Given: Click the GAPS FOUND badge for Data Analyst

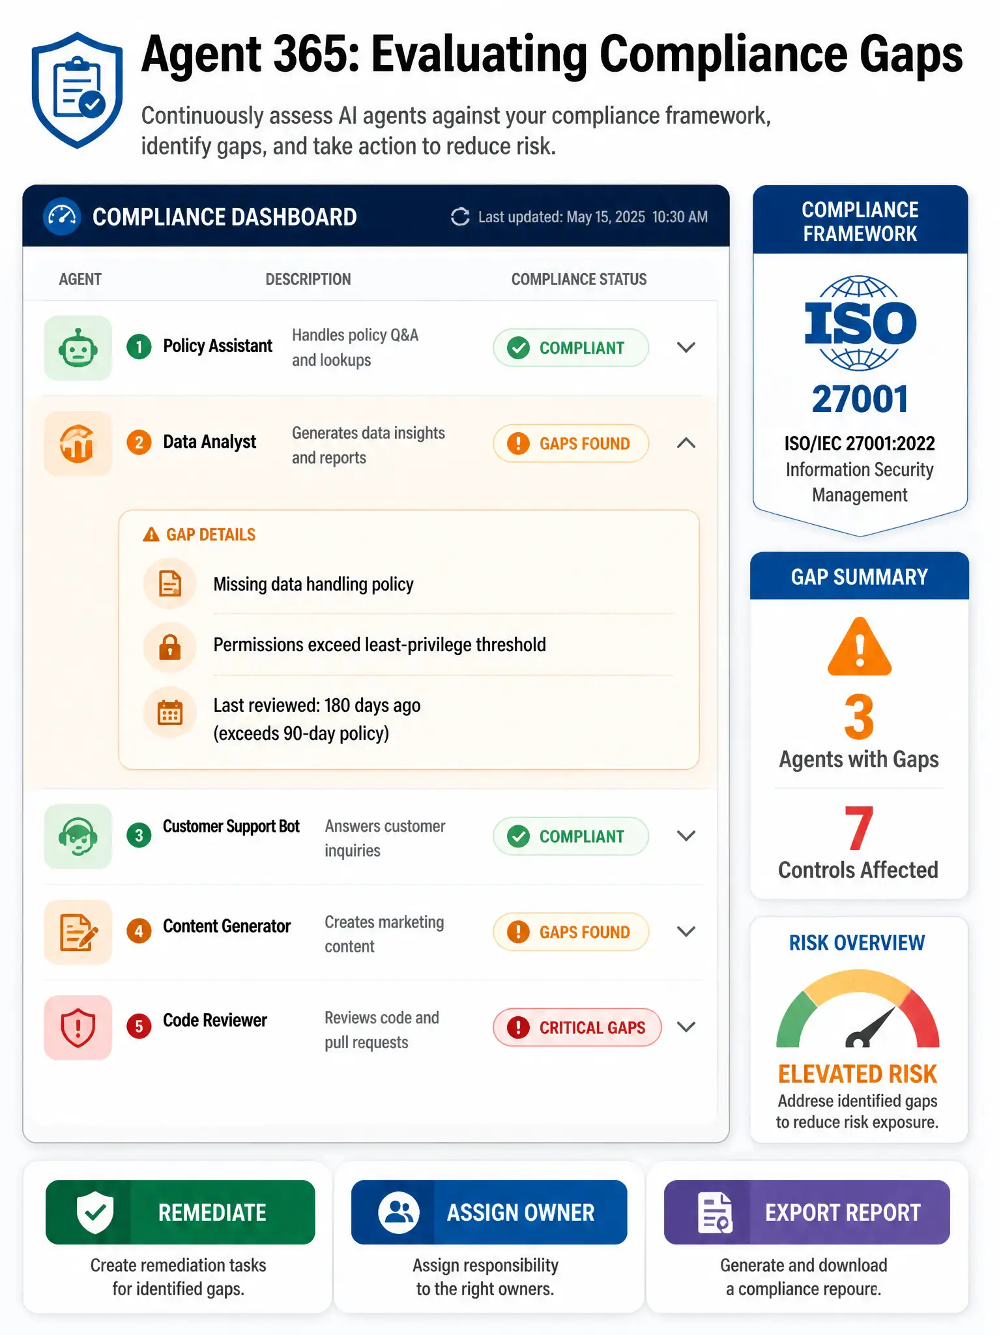Looking at the screenshot, I should (571, 443).
